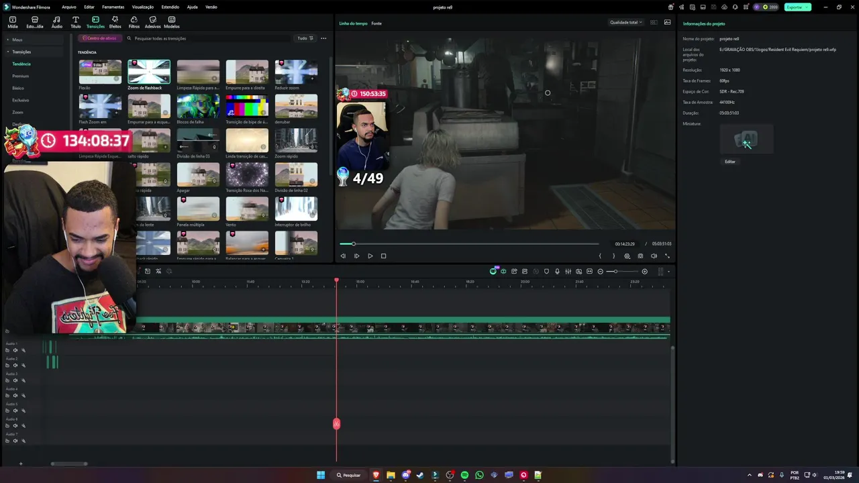Expand preview to fullscreen
The image size is (859, 483).
click(667, 256)
